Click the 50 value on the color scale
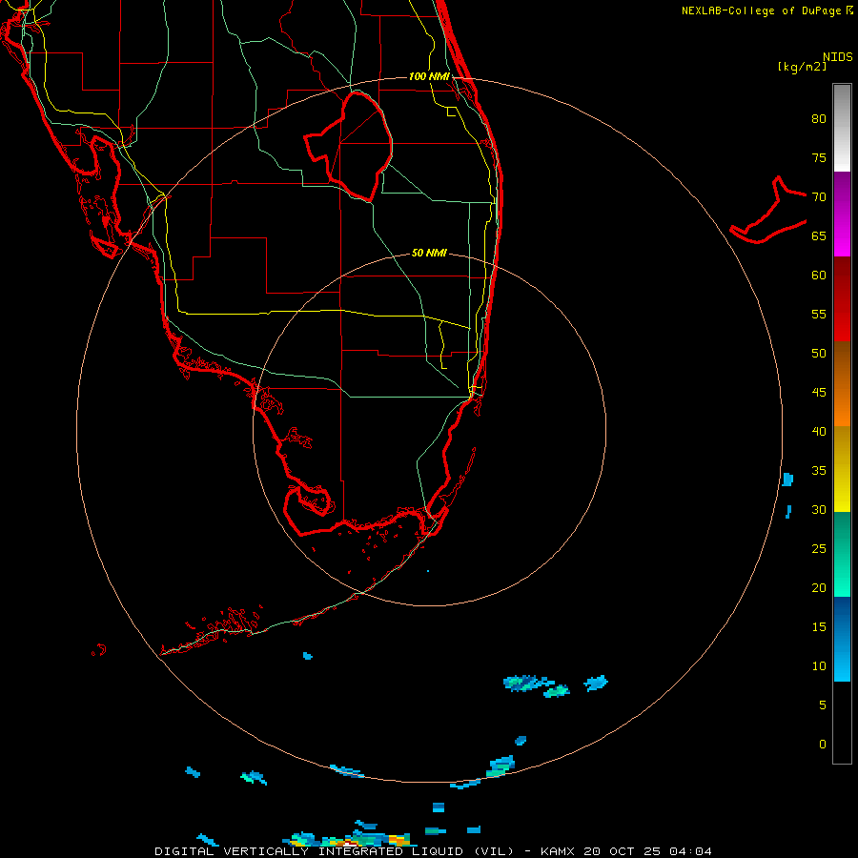Image resolution: width=858 pixels, height=858 pixels. 819,354
